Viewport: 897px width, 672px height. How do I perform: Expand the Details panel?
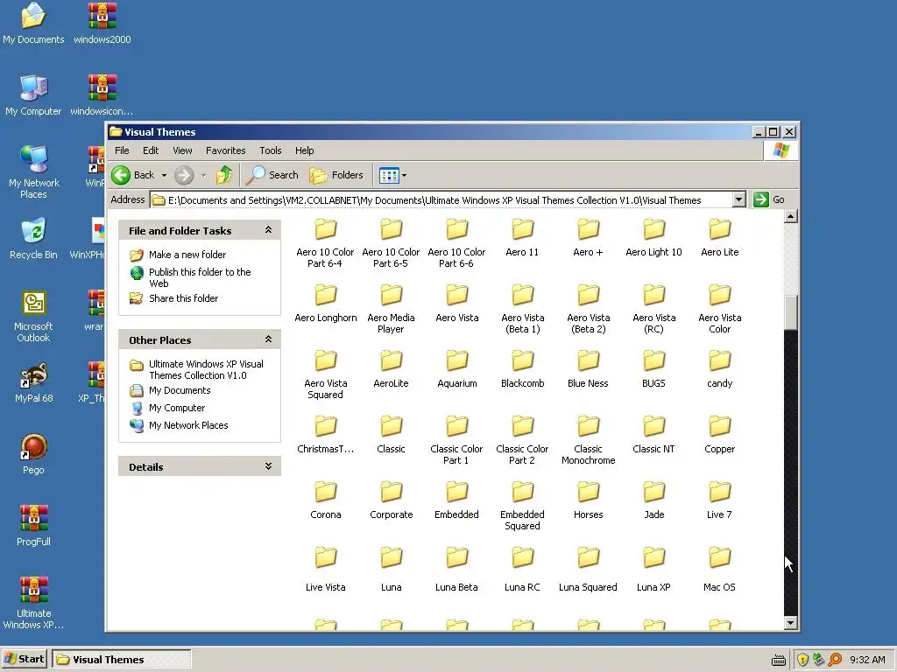point(268,466)
